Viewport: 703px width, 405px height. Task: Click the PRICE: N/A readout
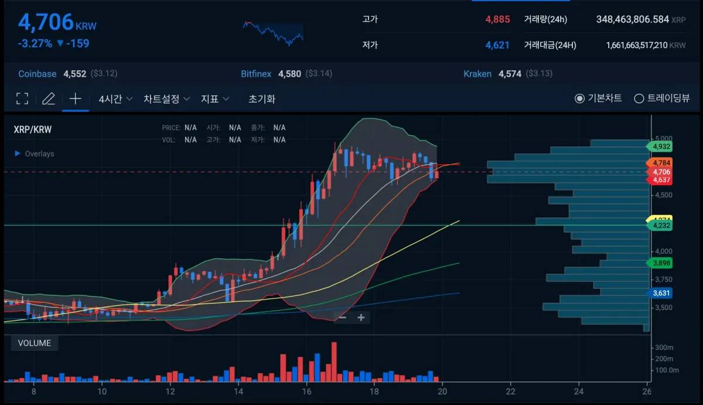tap(179, 127)
